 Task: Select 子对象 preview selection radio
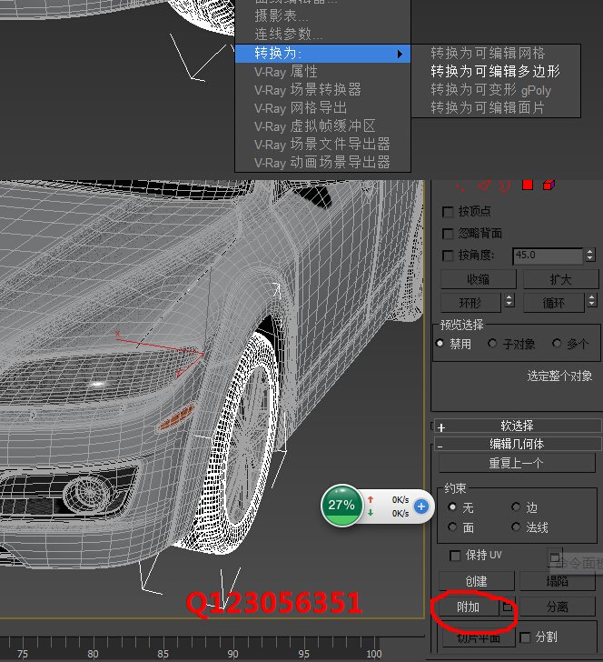(x=491, y=343)
